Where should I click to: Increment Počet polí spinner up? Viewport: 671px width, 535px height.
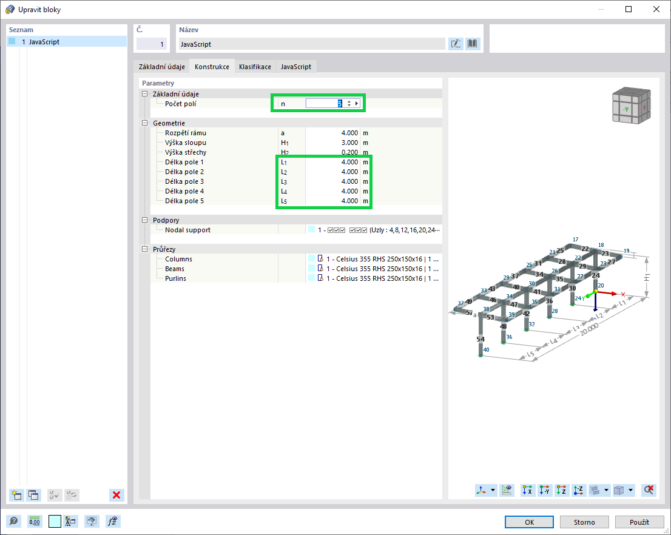tap(349, 102)
